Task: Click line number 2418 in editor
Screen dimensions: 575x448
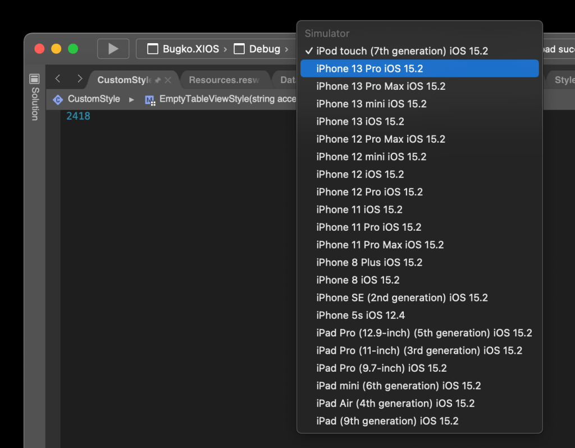Action: pos(78,116)
